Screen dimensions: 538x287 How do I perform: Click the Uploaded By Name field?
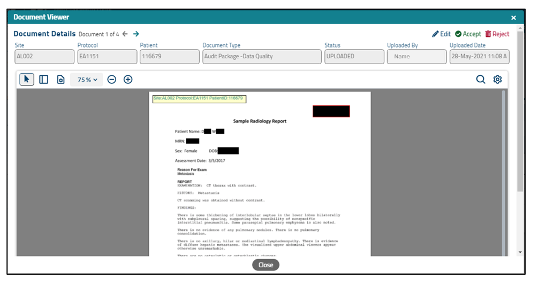[x=417, y=57]
